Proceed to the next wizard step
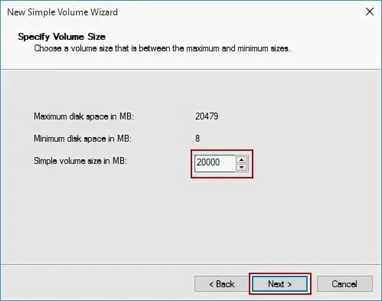Screen dimensions: 382x301 pos(280,284)
